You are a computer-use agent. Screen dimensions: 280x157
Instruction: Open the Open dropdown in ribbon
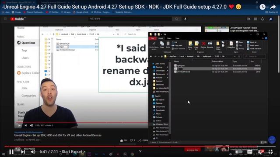[x=240, y=42]
